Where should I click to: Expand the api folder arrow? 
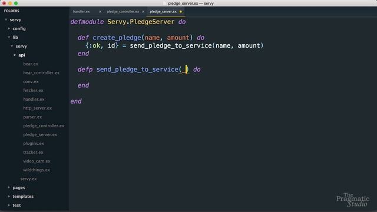(x=15, y=55)
